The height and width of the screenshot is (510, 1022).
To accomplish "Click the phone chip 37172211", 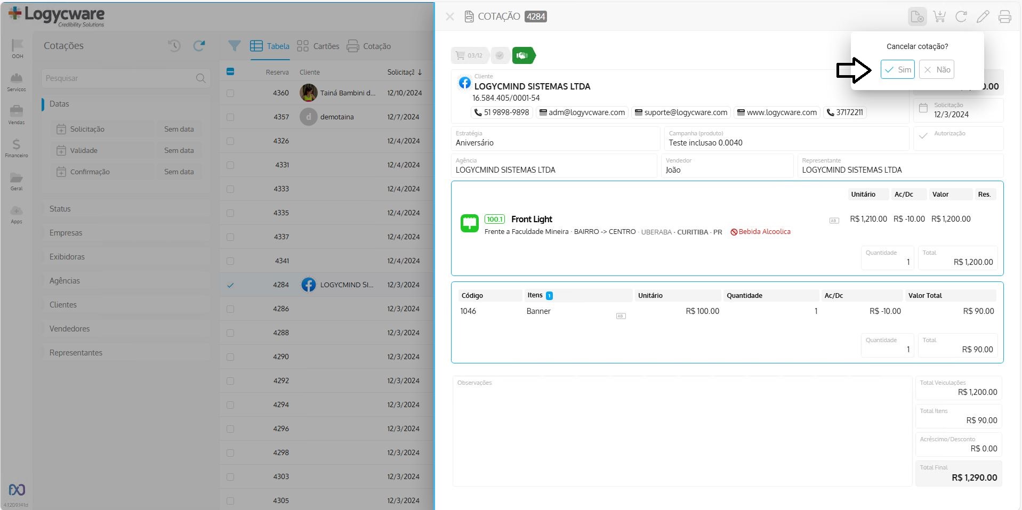I will click(845, 112).
